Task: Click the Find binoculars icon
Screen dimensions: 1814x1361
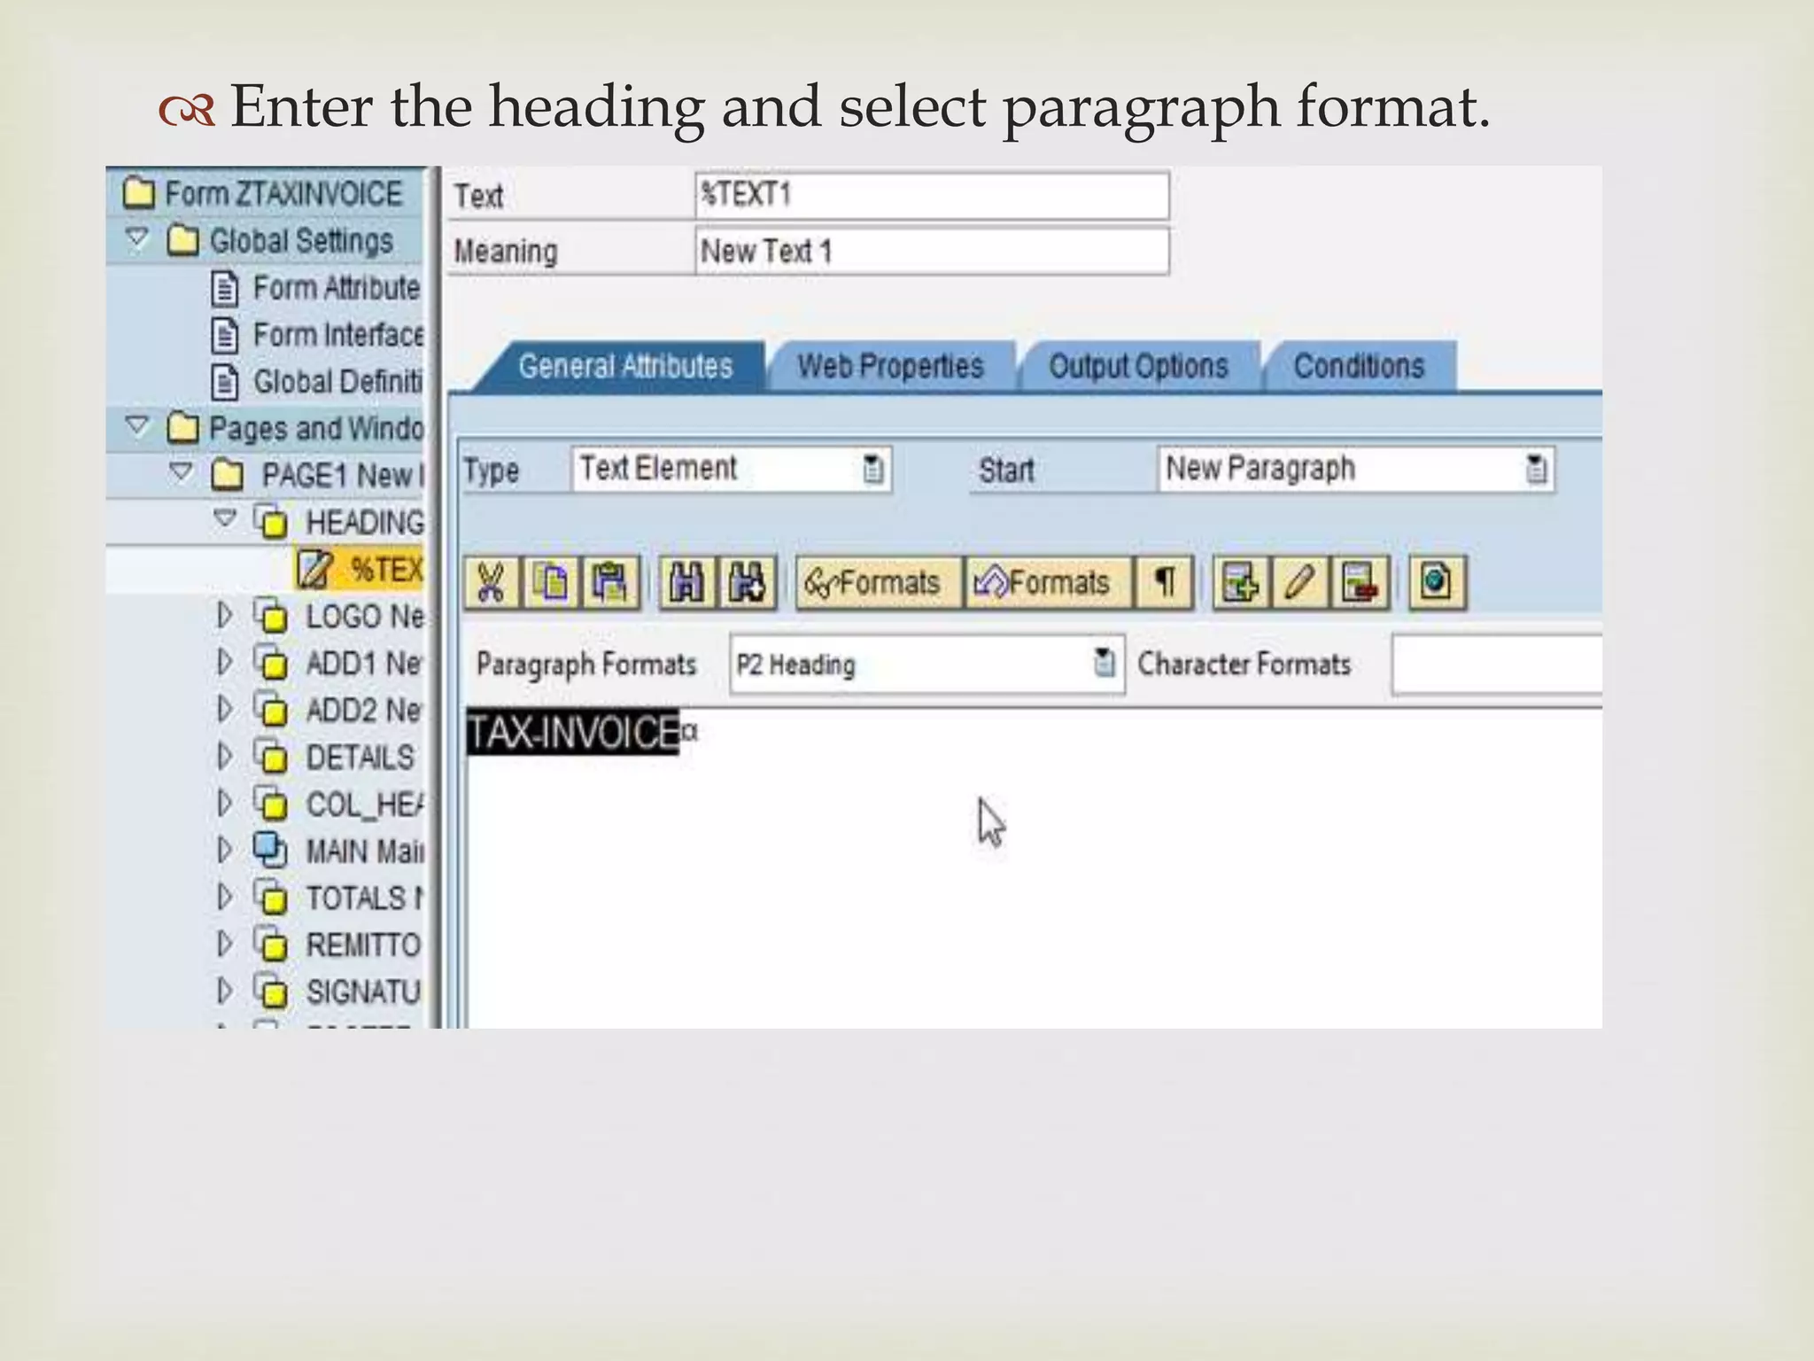Action: click(x=686, y=583)
